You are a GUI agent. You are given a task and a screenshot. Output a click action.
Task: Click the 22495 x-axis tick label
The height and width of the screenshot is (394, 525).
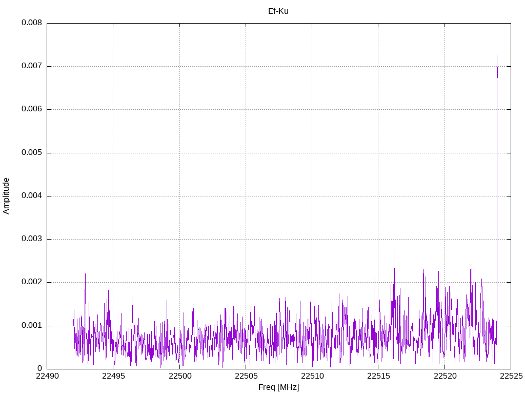113,376
